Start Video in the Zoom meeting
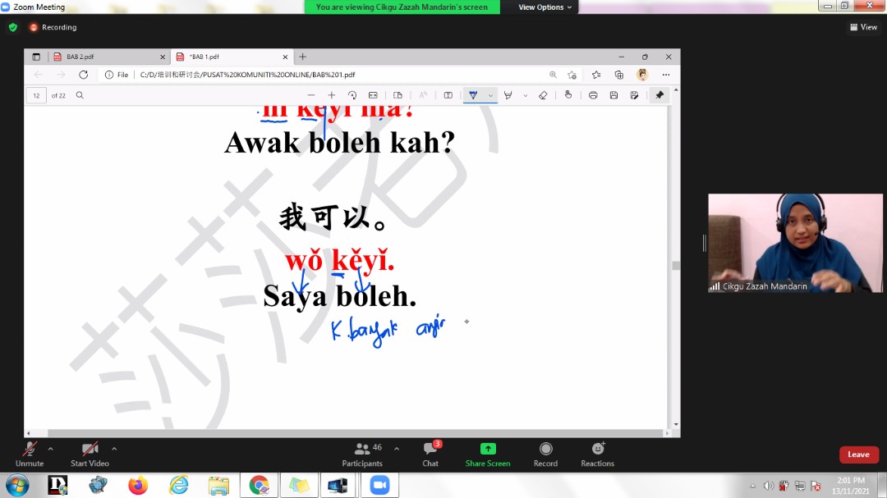Image resolution: width=887 pixels, height=498 pixels. pos(90,454)
